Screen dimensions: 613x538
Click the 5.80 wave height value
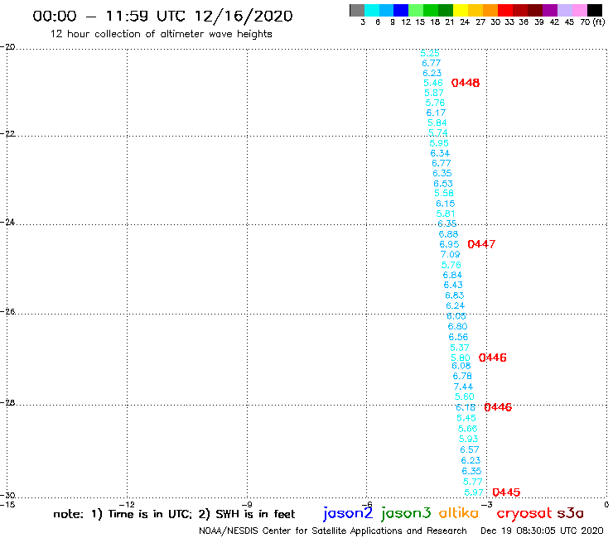click(x=460, y=358)
